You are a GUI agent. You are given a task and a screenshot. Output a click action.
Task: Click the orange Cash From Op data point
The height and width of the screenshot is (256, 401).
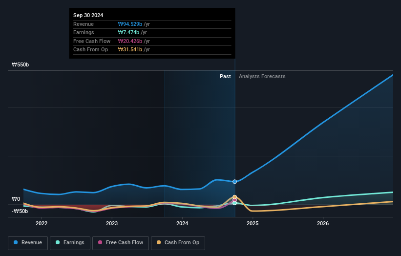(x=234, y=197)
